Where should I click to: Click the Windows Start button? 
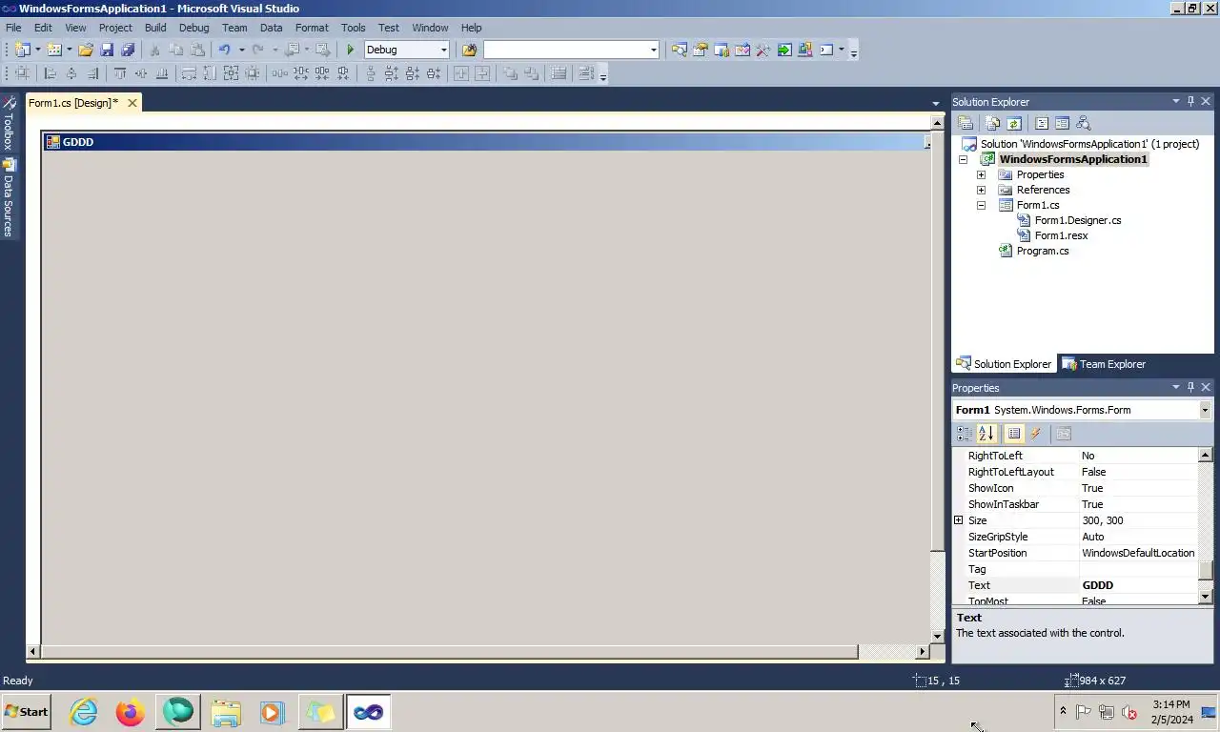pos(26,712)
